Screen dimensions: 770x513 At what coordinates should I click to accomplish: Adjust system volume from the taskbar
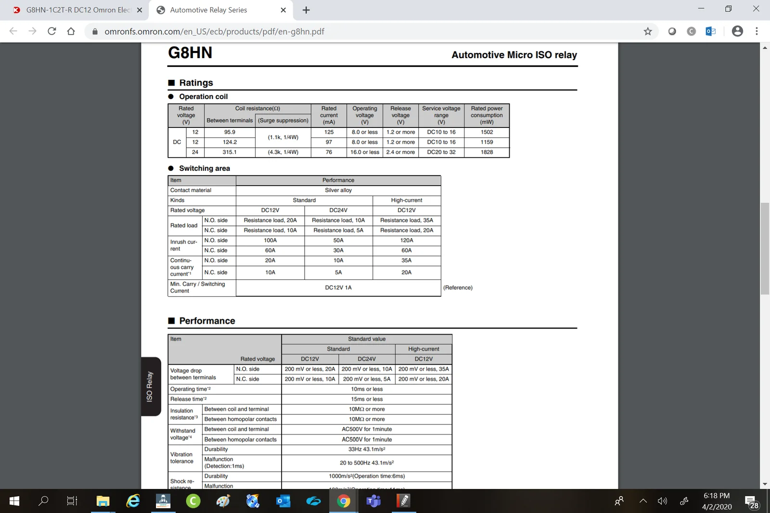click(662, 501)
